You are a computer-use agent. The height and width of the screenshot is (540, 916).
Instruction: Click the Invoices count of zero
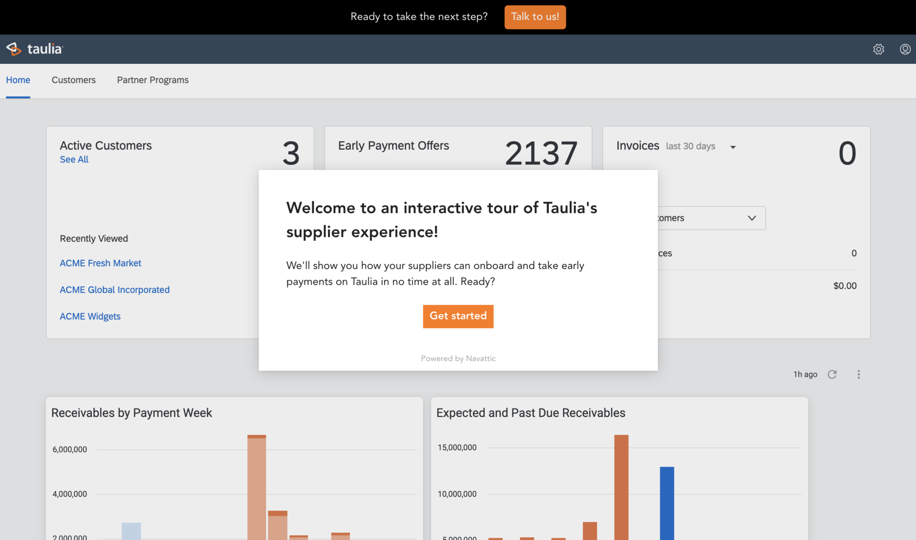(847, 154)
